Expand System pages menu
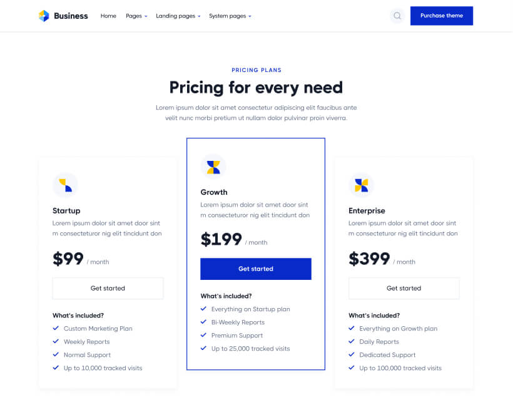513x407 pixels. click(230, 16)
